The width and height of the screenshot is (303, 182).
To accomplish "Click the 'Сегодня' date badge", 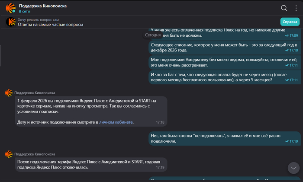I will click(x=153, y=35).
